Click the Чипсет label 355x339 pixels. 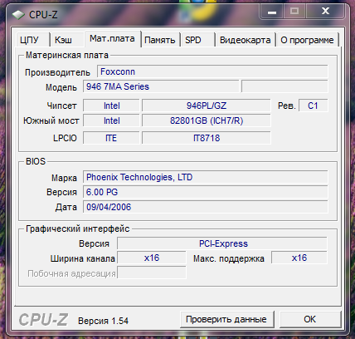(61, 106)
